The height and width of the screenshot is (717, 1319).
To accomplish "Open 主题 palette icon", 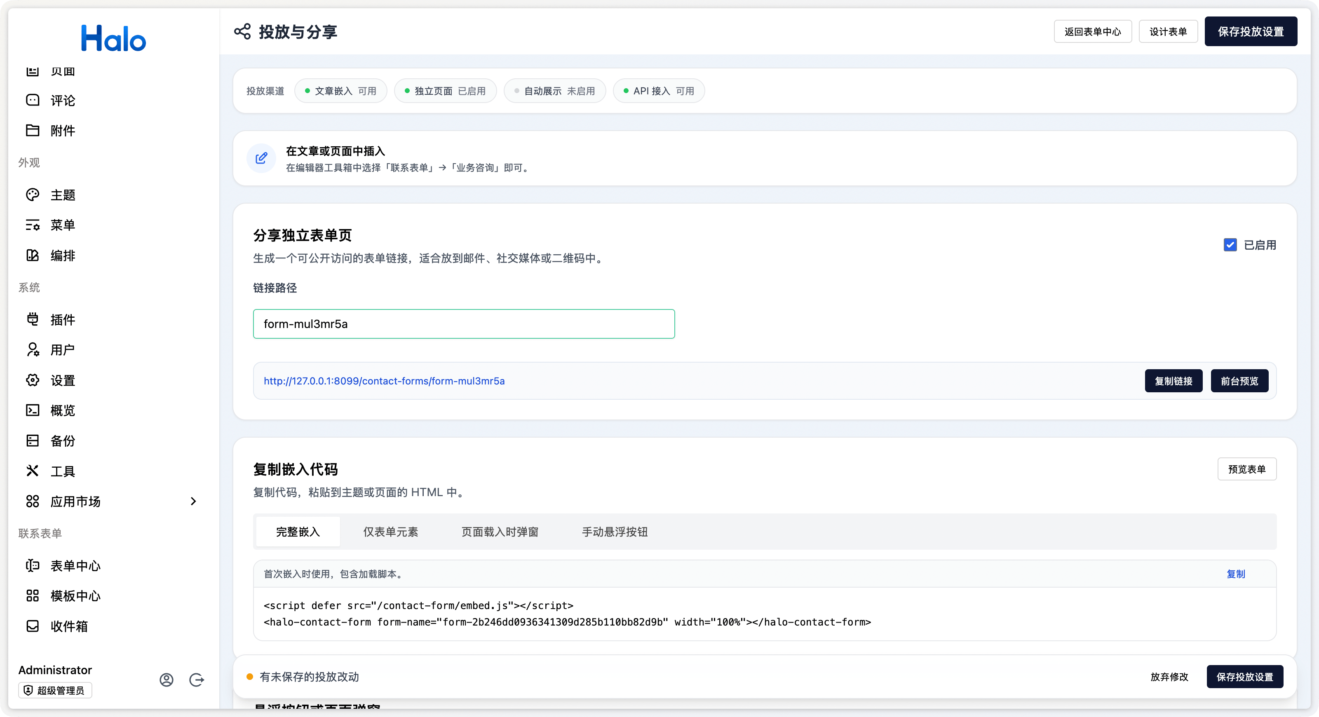I will (32, 195).
